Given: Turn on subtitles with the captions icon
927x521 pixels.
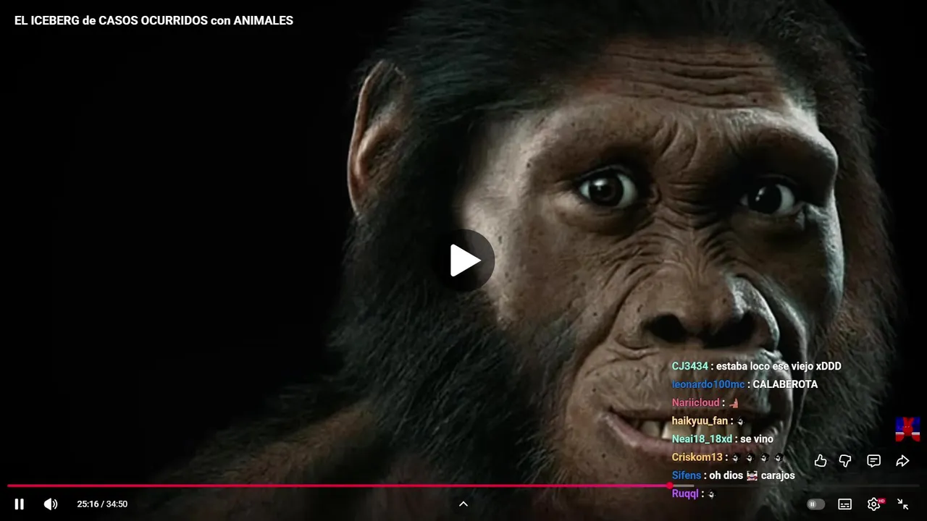Looking at the screenshot, I should (844, 504).
